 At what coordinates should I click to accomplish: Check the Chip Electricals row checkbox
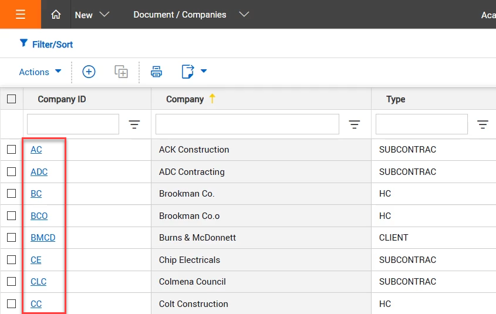click(11, 259)
